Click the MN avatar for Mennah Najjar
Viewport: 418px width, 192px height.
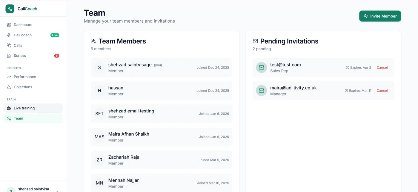[x=99, y=183]
